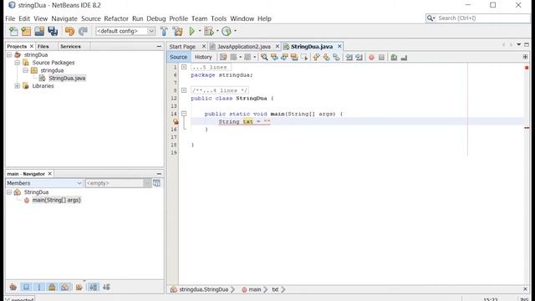The image size is (535, 301).
Task: Click the Find Next Occurrence icon
Action: [x=284, y=58]
